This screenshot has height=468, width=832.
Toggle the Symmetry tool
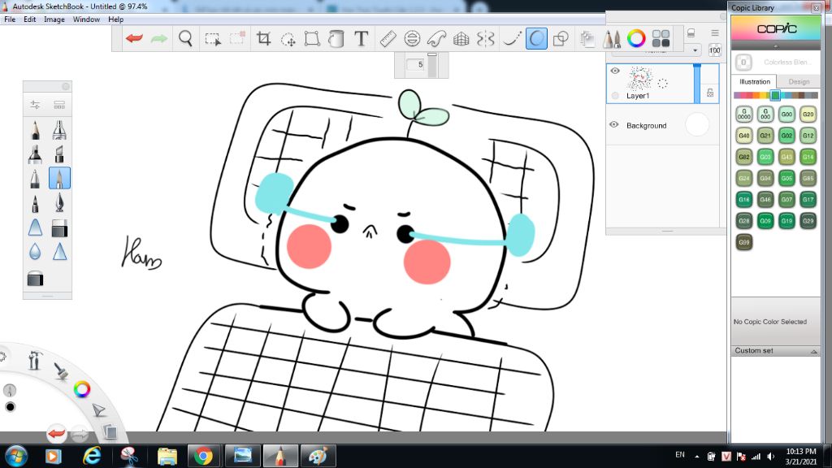[486, 38]
